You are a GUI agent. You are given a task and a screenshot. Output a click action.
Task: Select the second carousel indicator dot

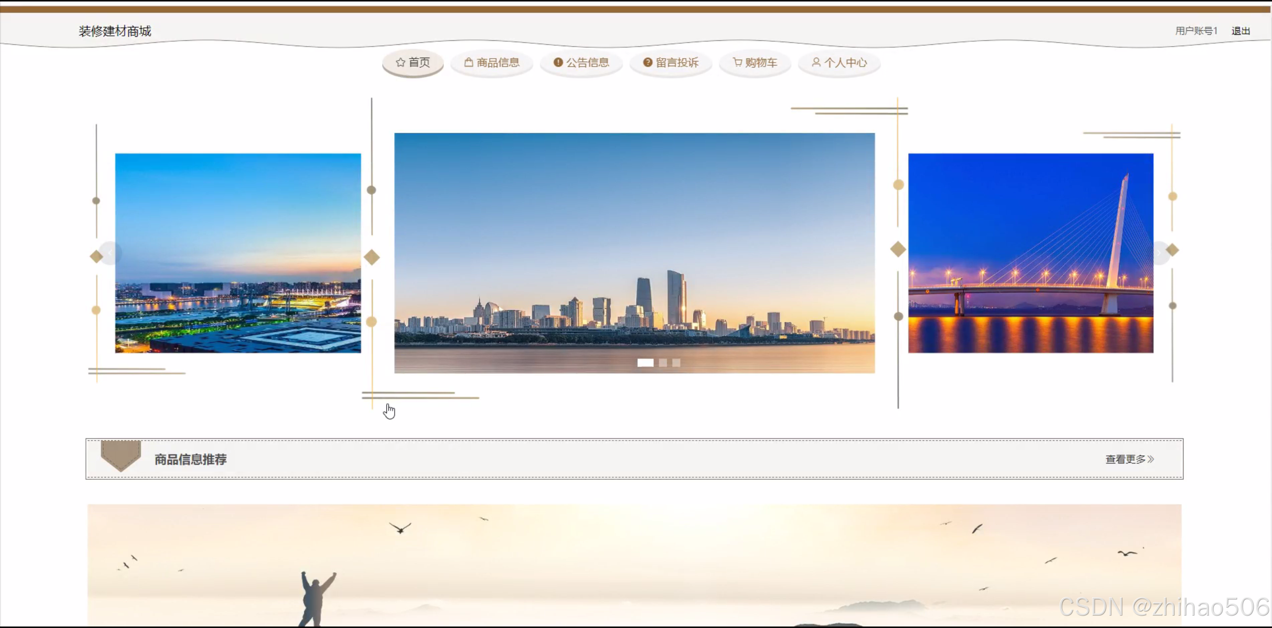[663, 363]
